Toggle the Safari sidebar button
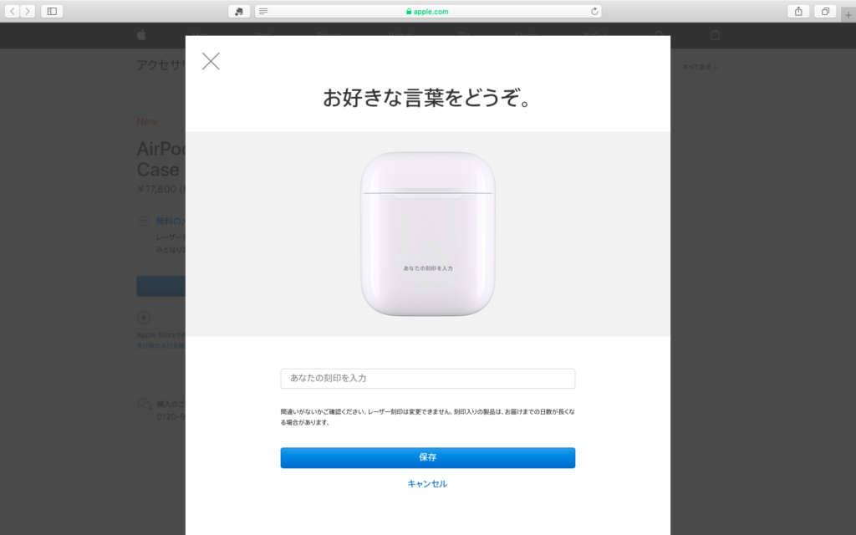 pyautogui.click(x=52, y=11)
